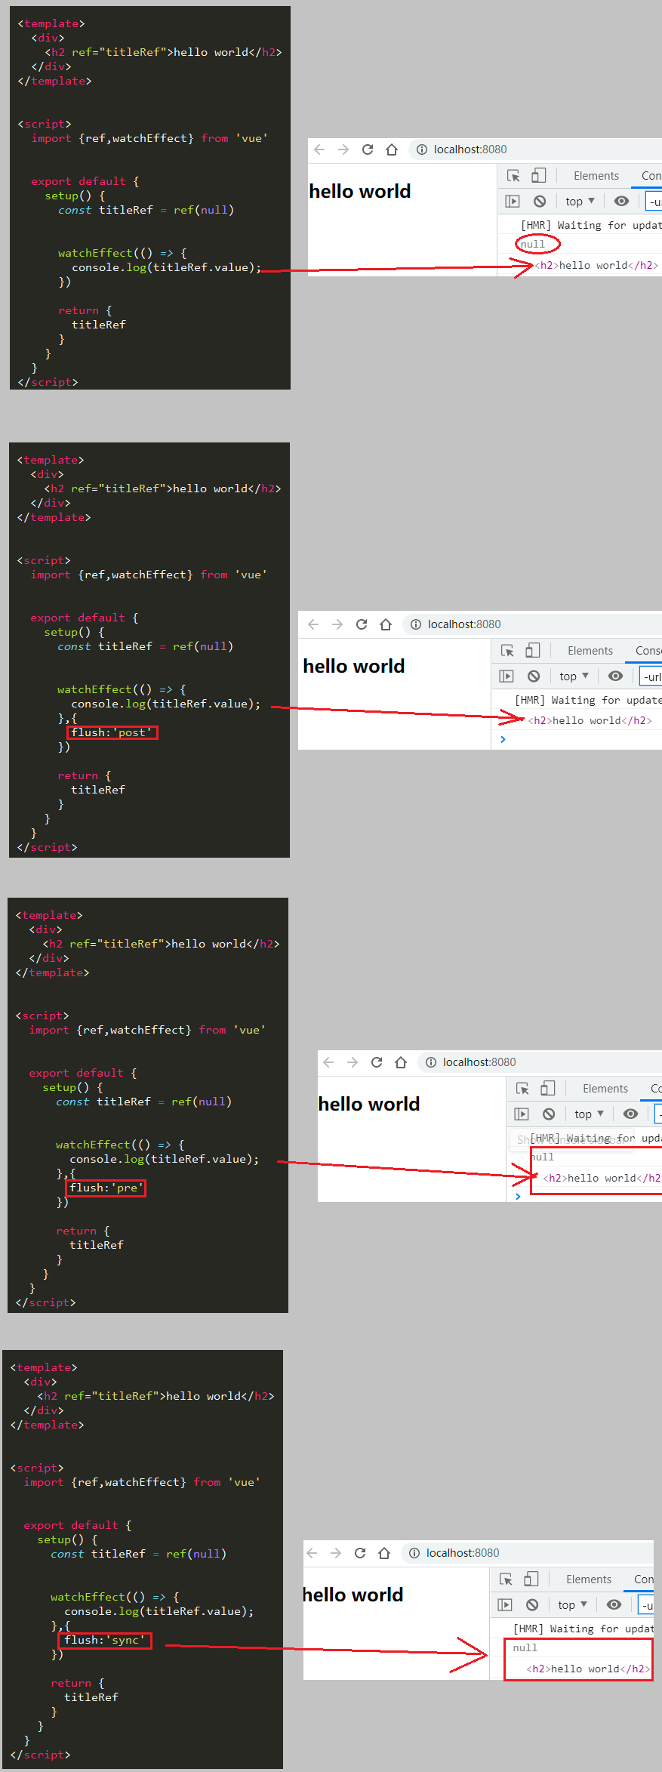
Task: Click home icon in flush:'pre' browser
Action: click(x=401, y=1062)
